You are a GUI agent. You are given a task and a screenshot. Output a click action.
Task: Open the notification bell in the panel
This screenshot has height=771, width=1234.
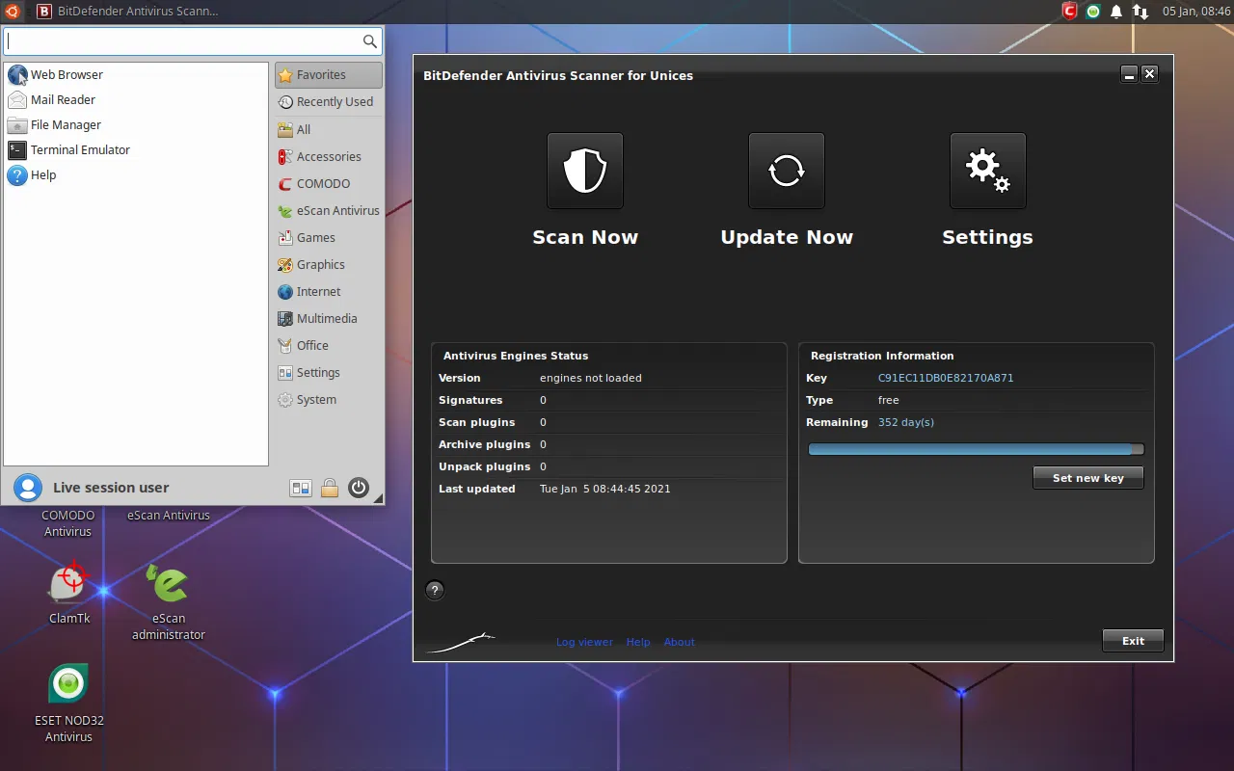coord(1116,12)
